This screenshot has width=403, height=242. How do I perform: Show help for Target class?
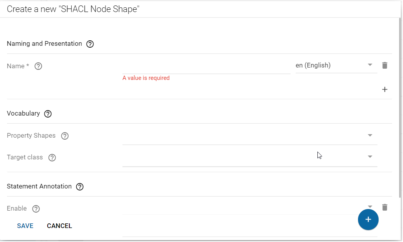pyautogui.click(x=52, y=158)
